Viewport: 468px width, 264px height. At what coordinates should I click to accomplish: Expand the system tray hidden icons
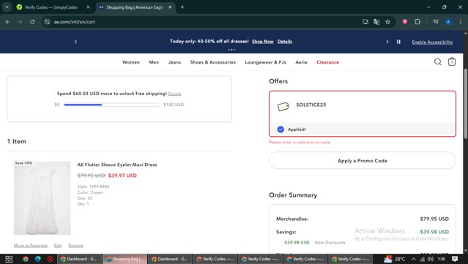click(413, 259)
